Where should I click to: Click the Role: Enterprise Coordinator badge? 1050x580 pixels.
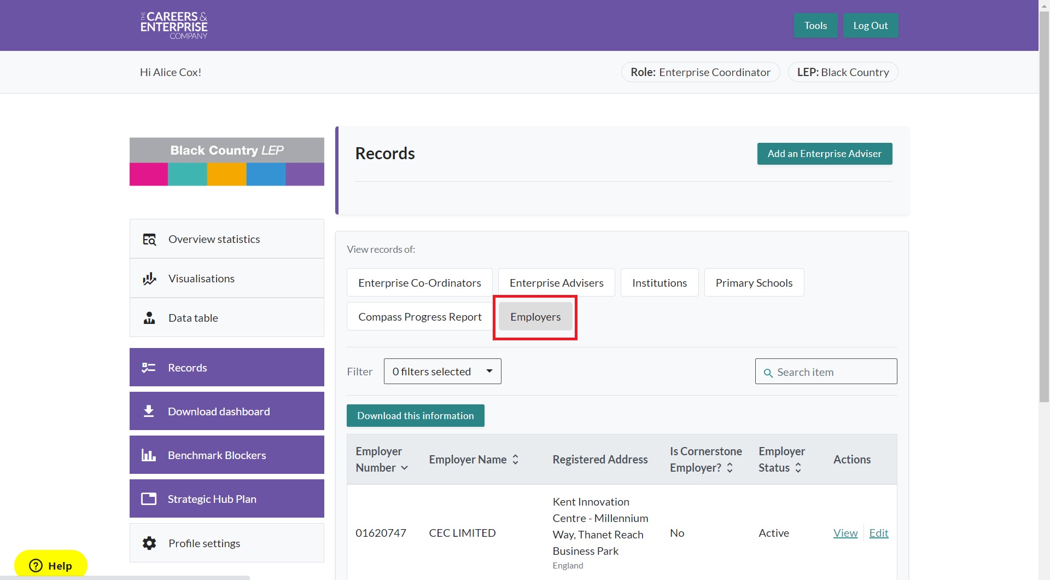click(701, 72)
